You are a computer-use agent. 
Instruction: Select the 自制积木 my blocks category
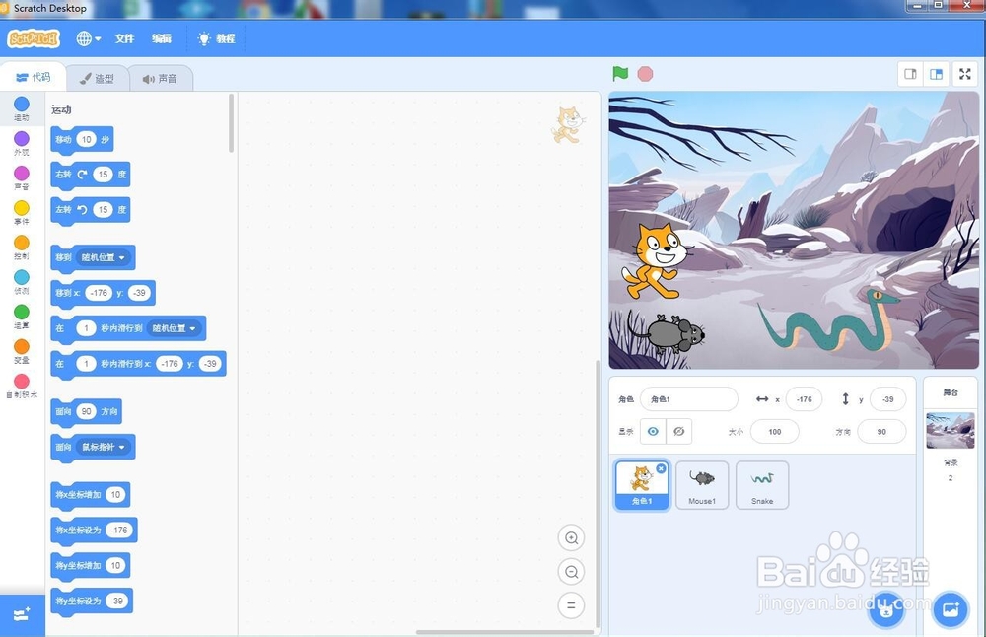(22, 385)
